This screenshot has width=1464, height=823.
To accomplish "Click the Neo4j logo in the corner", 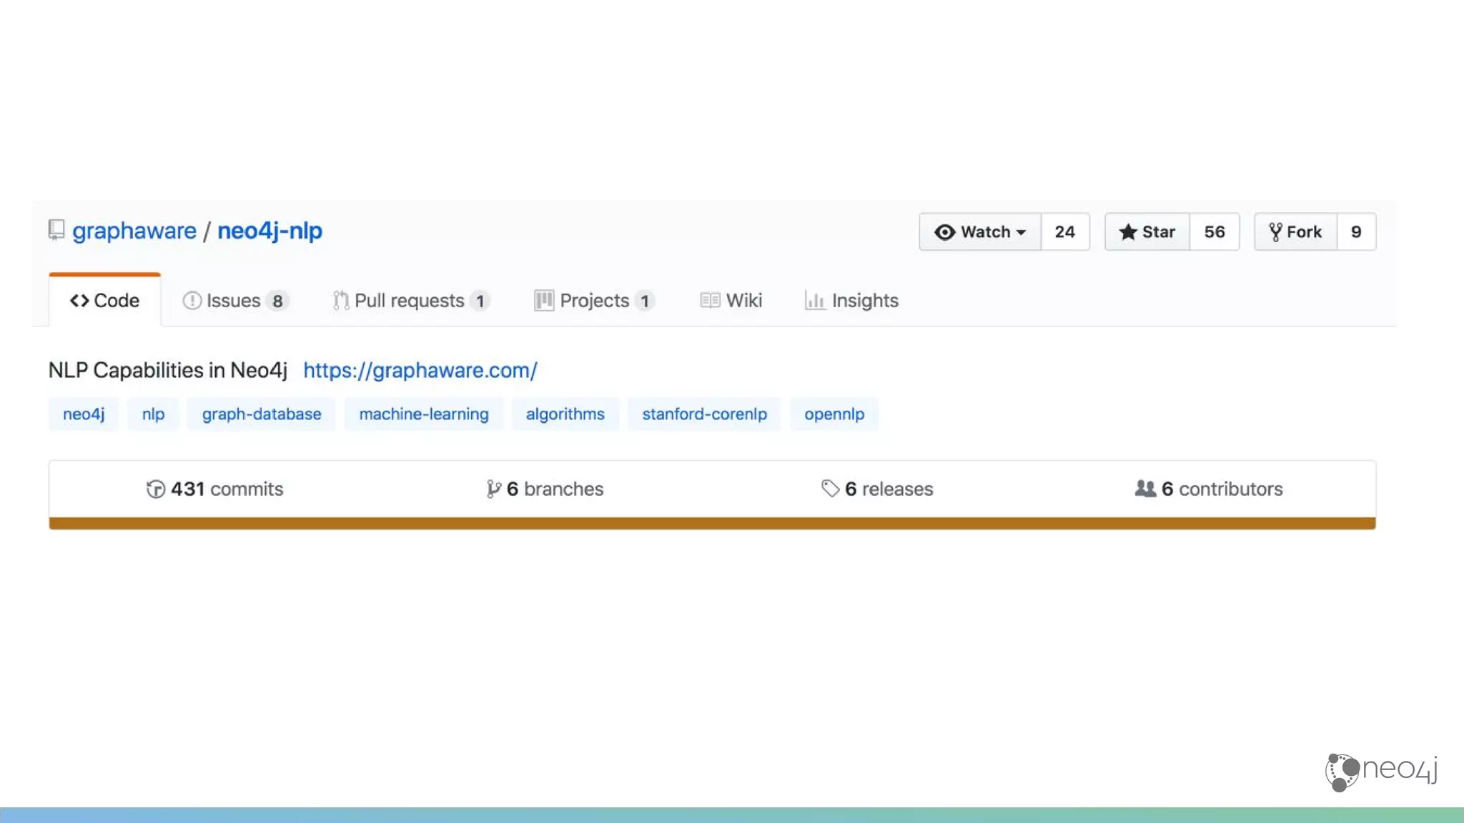I will [x=1380, y=772].
